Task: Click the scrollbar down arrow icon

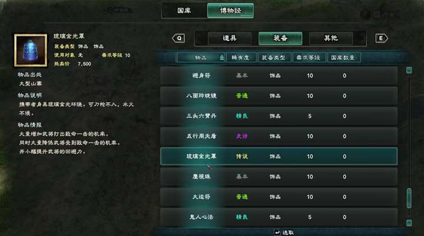Action: click(409, 222)
